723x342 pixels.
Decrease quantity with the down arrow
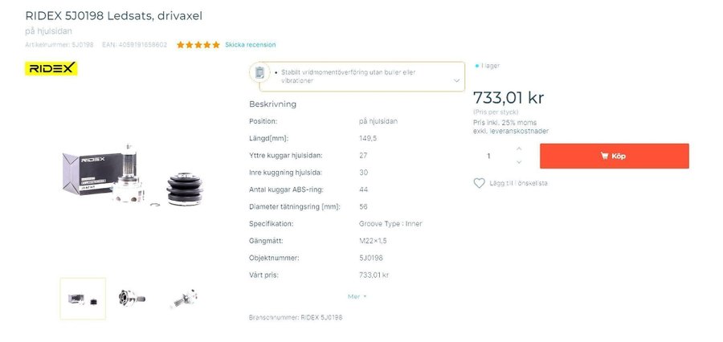518,163
